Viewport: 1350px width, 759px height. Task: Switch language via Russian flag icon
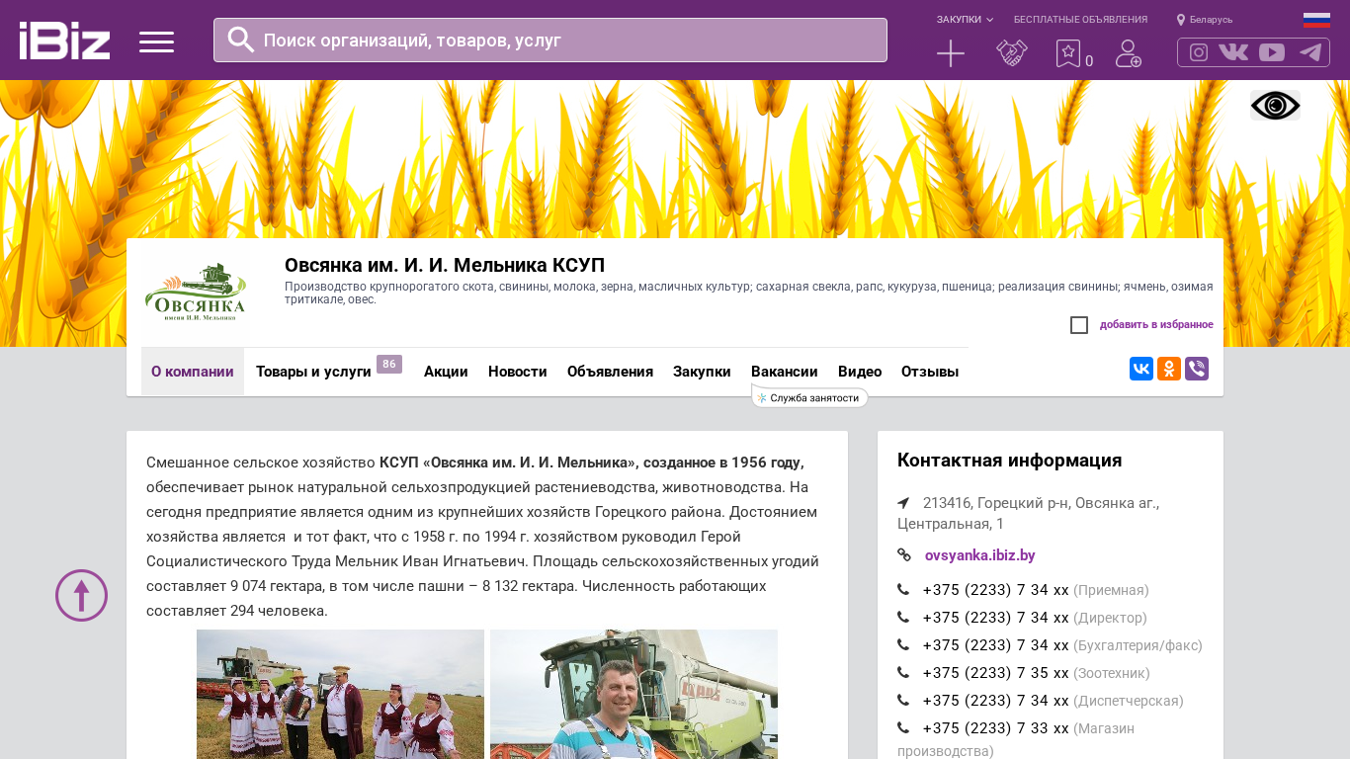pyautogui.click(x=1316, y=20)
